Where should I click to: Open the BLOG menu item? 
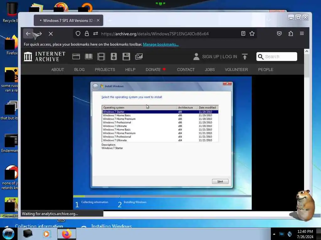click(x=79, y=70)
